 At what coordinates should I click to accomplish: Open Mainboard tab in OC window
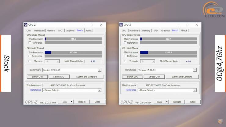pos(134,31)
